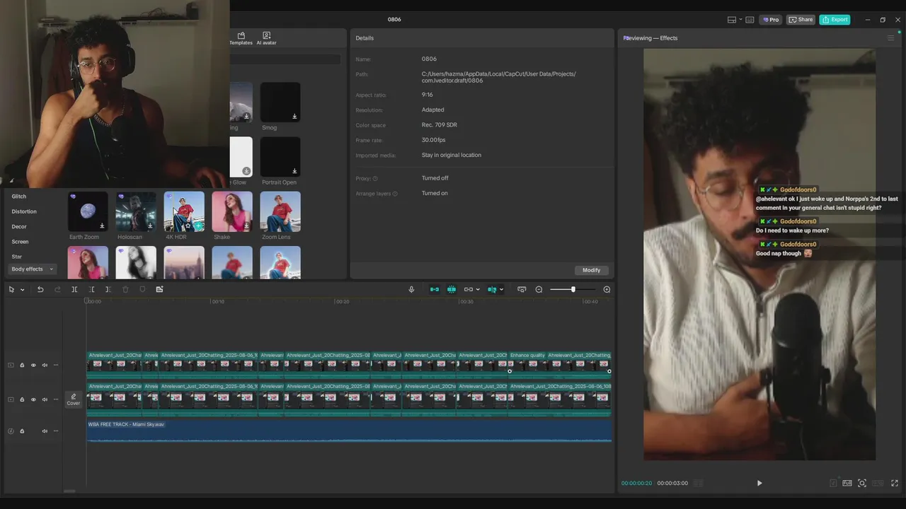906x509 pixels.
Task: Lock the top video track
Action: pyautogui.click(x=22, y=365)
